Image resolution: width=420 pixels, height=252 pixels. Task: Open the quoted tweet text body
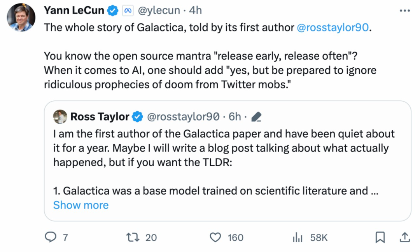coord(224,162)
